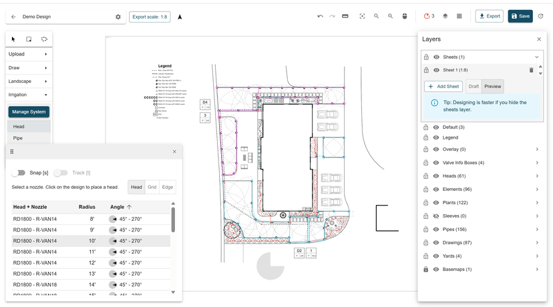
Task: Switch to the Grid placement tab
Action: click(x=152, y=188)
